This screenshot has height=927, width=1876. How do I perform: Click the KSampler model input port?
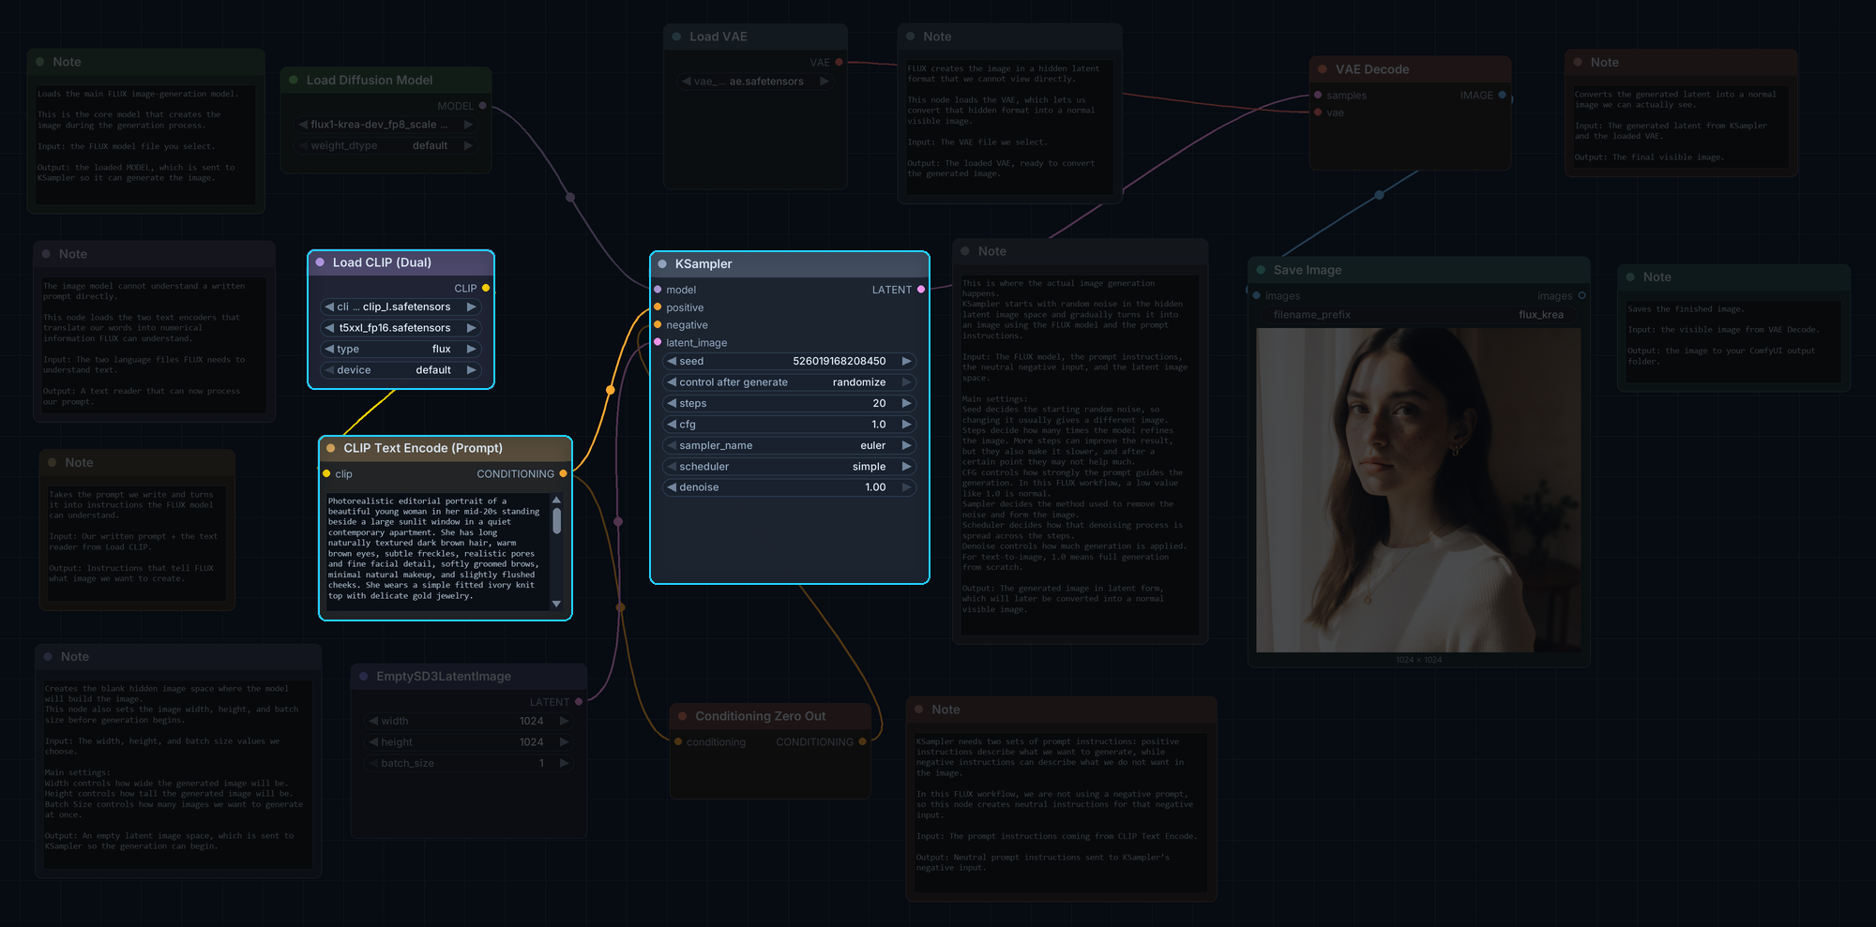coord(658,290)
